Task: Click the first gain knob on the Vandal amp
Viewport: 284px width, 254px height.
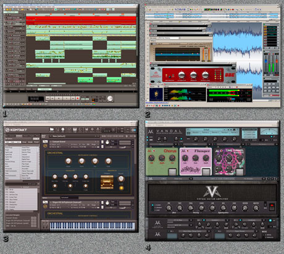Action: pos(169,208)
